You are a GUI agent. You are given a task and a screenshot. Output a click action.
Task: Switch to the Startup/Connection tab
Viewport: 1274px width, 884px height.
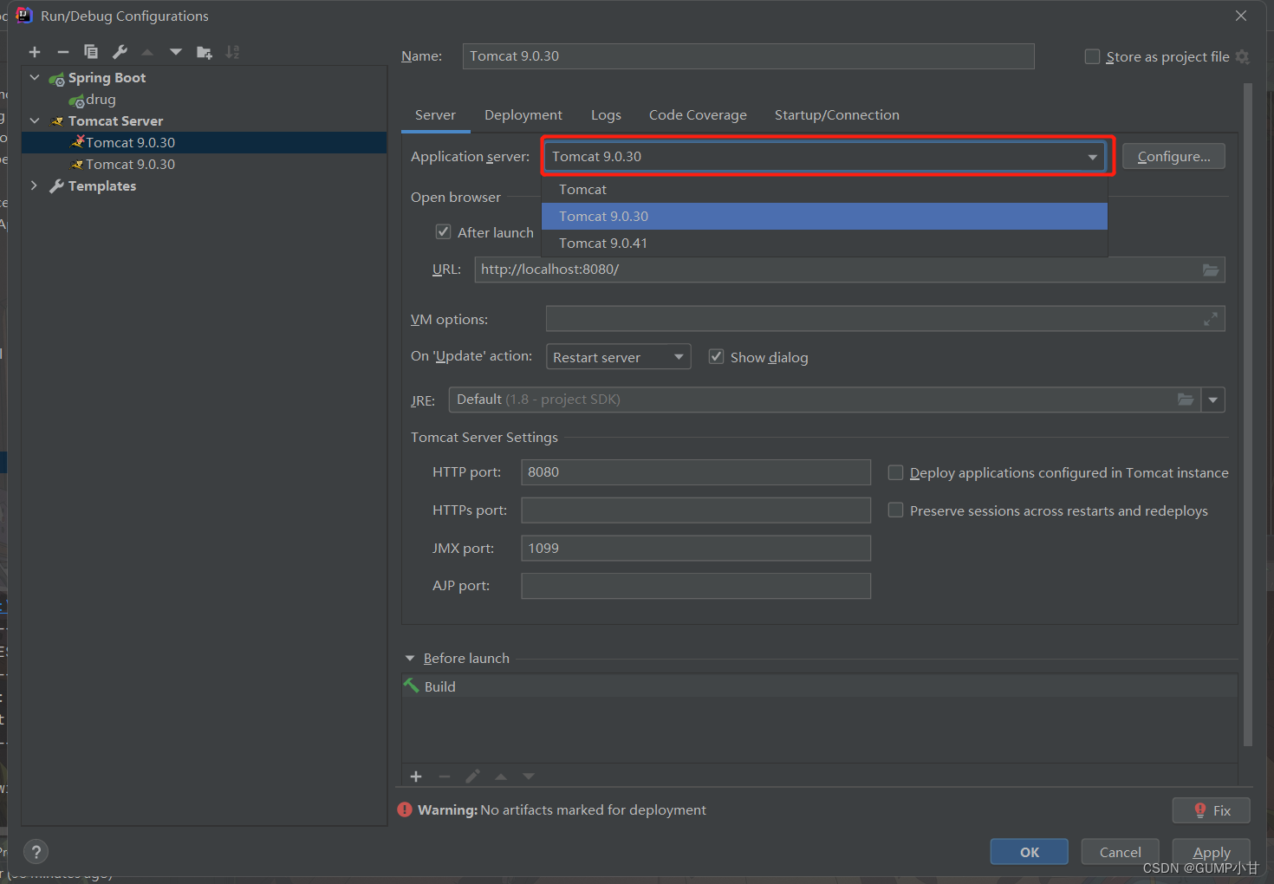837,114
